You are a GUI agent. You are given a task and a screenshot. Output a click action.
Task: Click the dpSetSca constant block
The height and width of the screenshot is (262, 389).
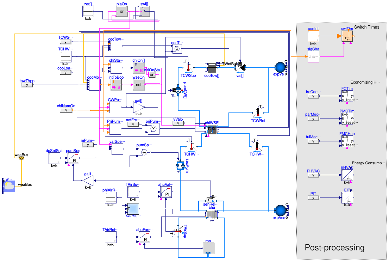[x=54, y=158]
